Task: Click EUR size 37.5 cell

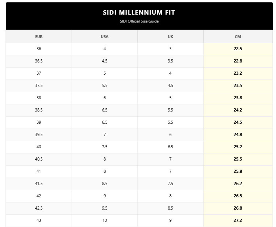Action: tap(39, 85)
